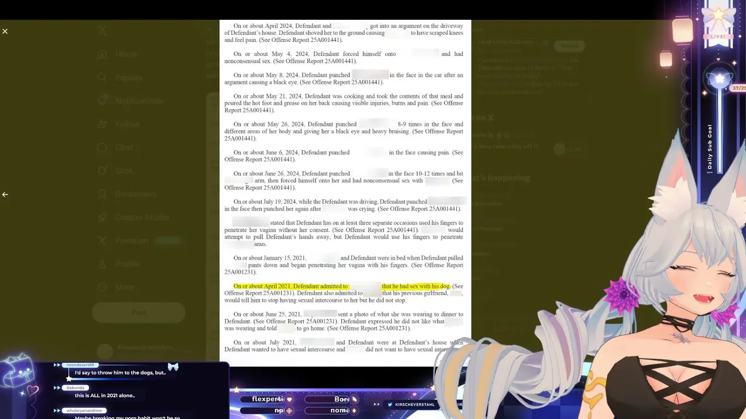Click the Notifications bell icon
Image resolution: width=746 pixels, height=419 pixels.
point(102,101)
